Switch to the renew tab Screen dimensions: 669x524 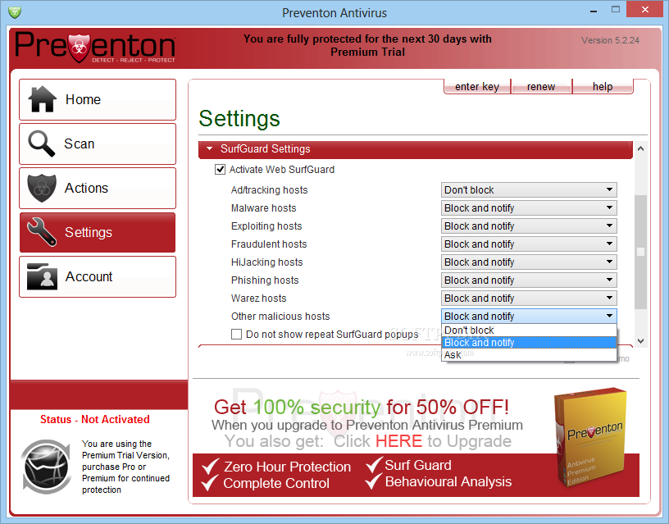pos(541,87)
